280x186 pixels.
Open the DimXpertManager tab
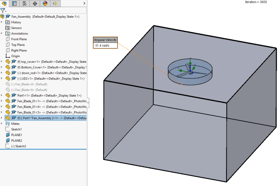coord(35,3)
